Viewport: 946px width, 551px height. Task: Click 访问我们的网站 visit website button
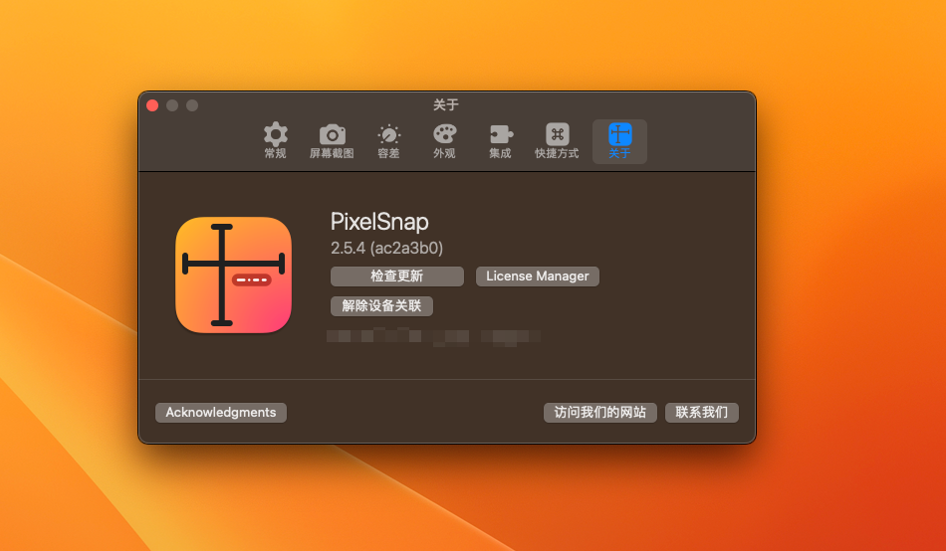[x=599, y=413]
